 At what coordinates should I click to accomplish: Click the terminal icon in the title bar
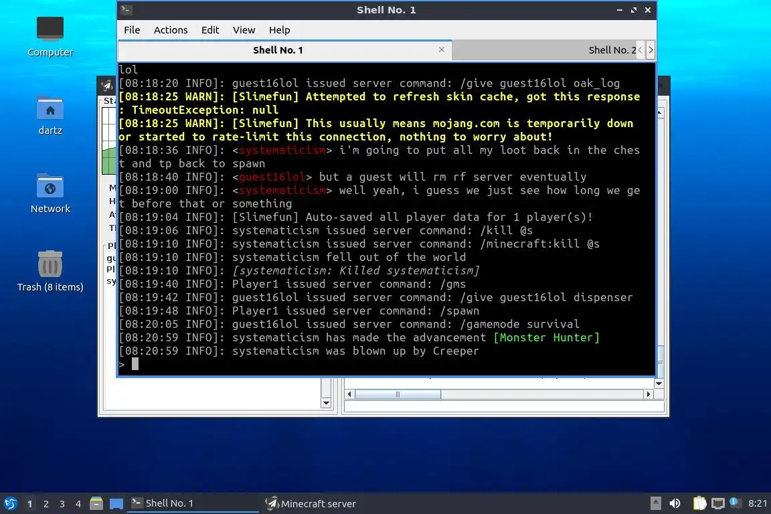(126, 9)
